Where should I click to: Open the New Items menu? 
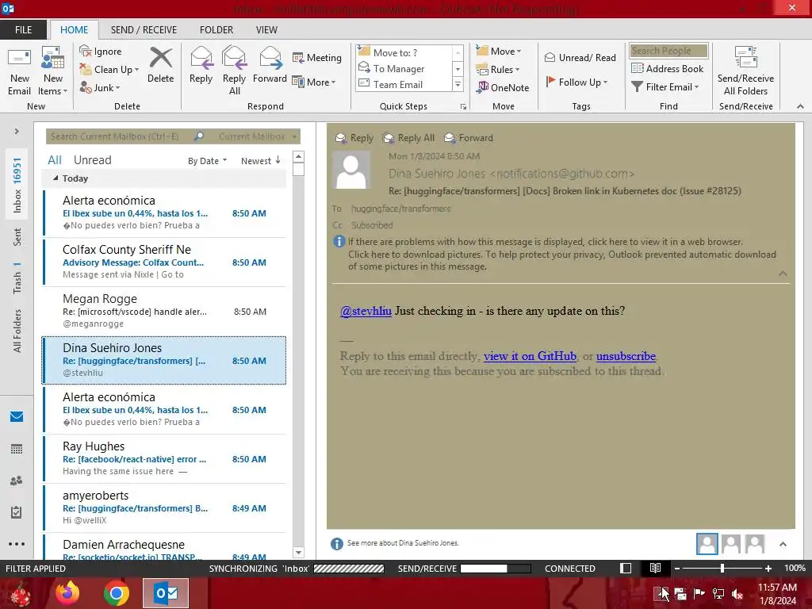coord(53,72)
